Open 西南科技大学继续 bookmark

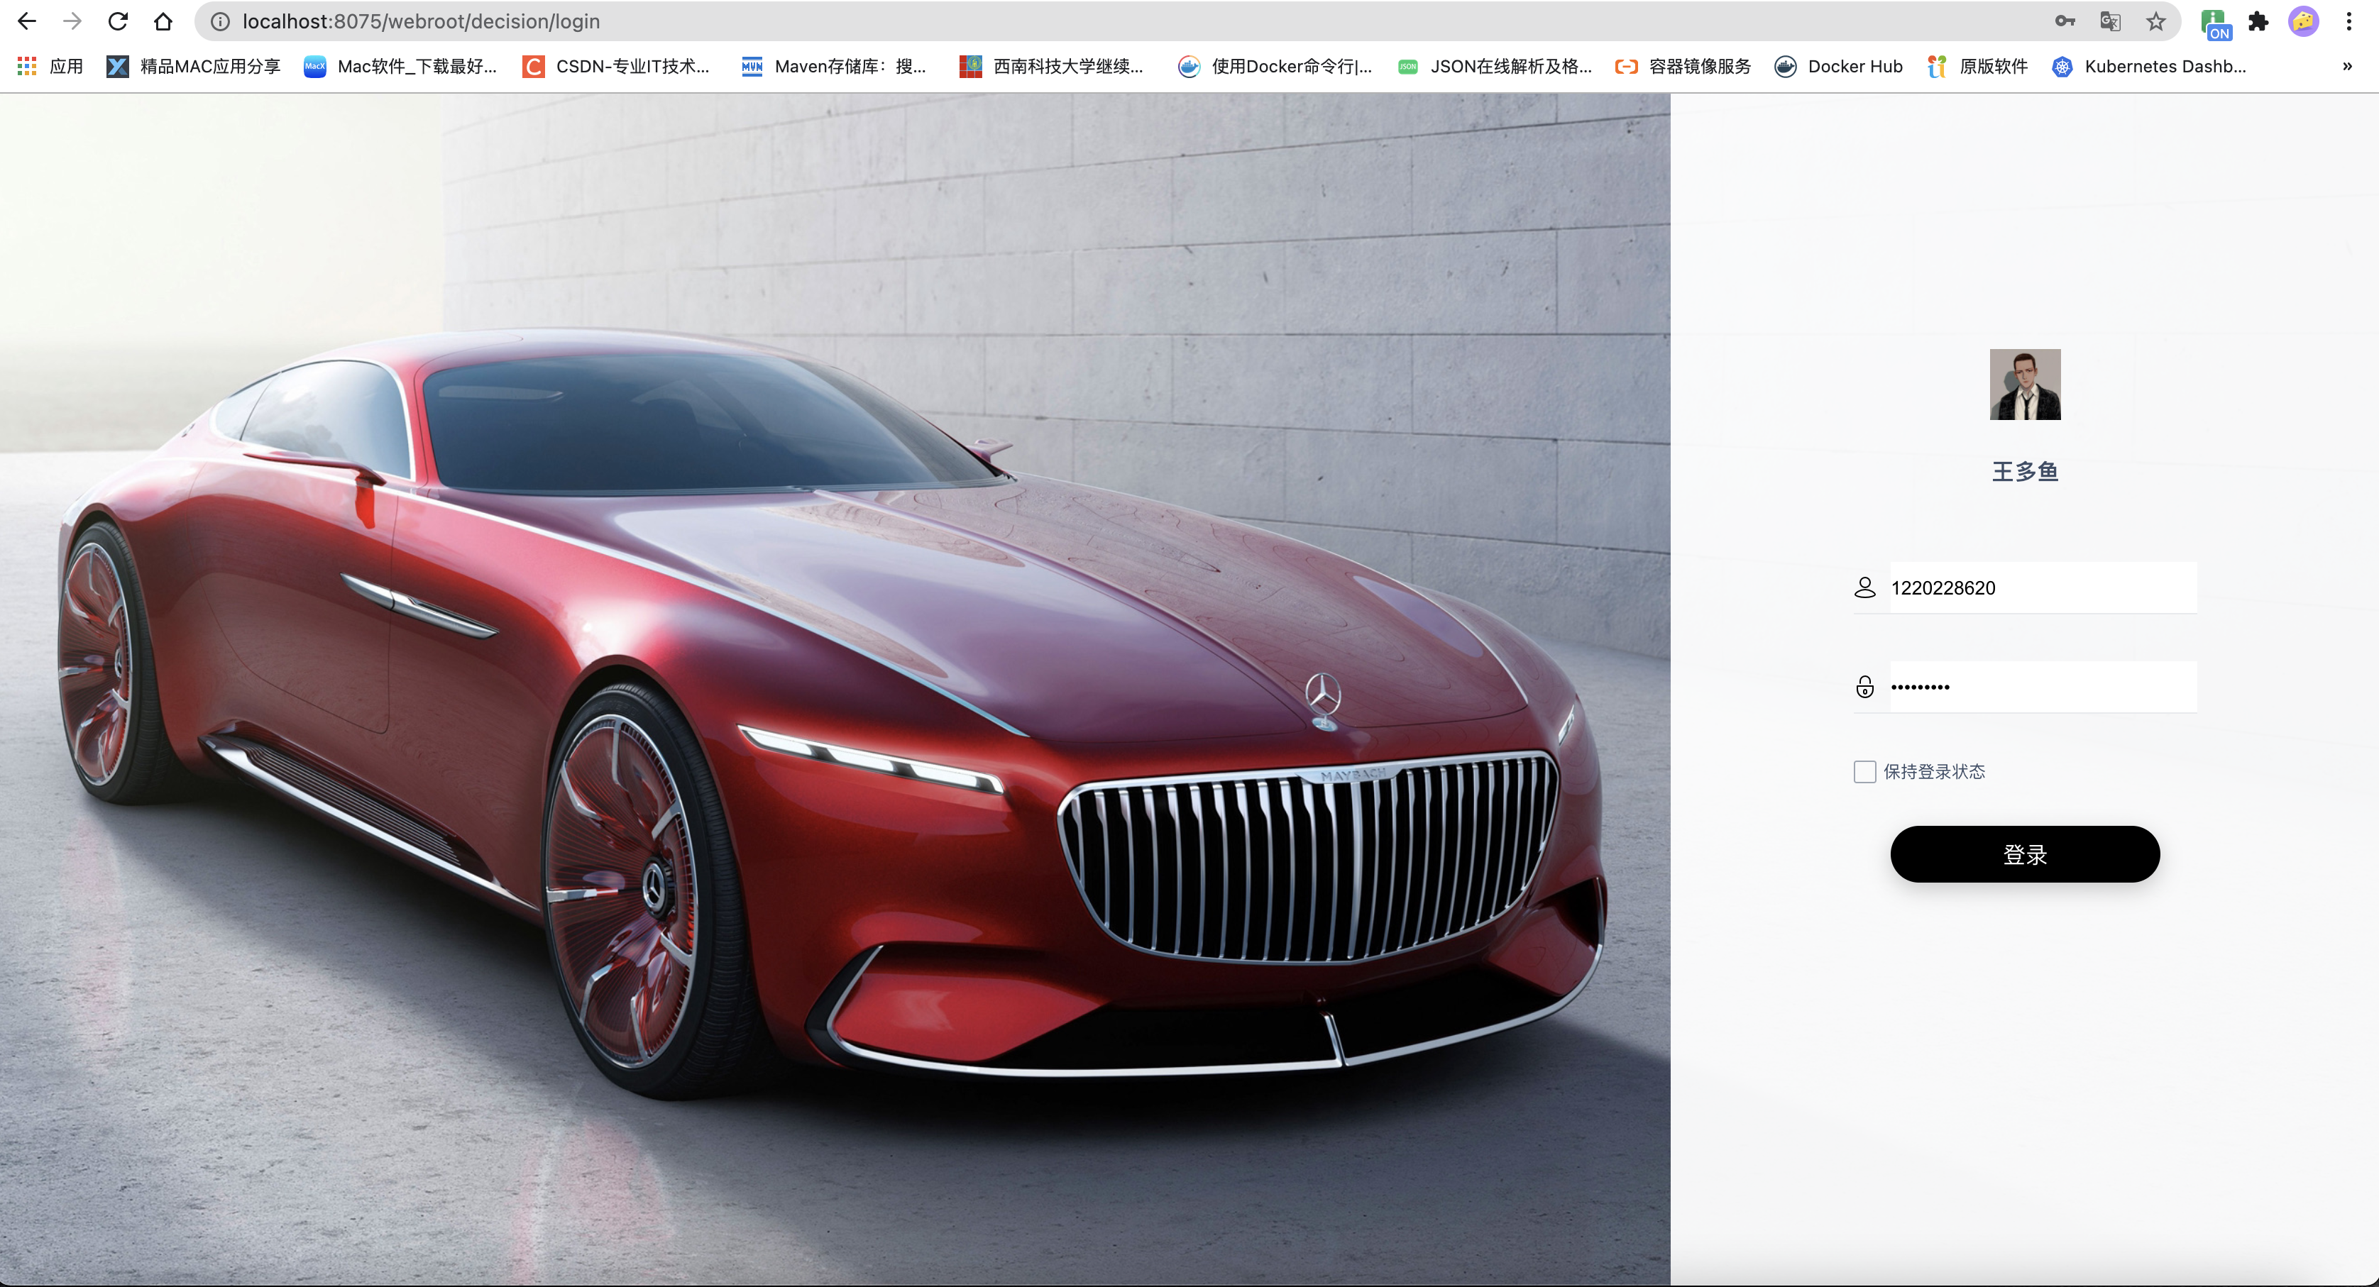(1051, 67)
